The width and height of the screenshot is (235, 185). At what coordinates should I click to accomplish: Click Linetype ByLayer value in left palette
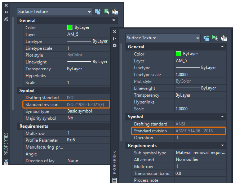pos(88,41)
